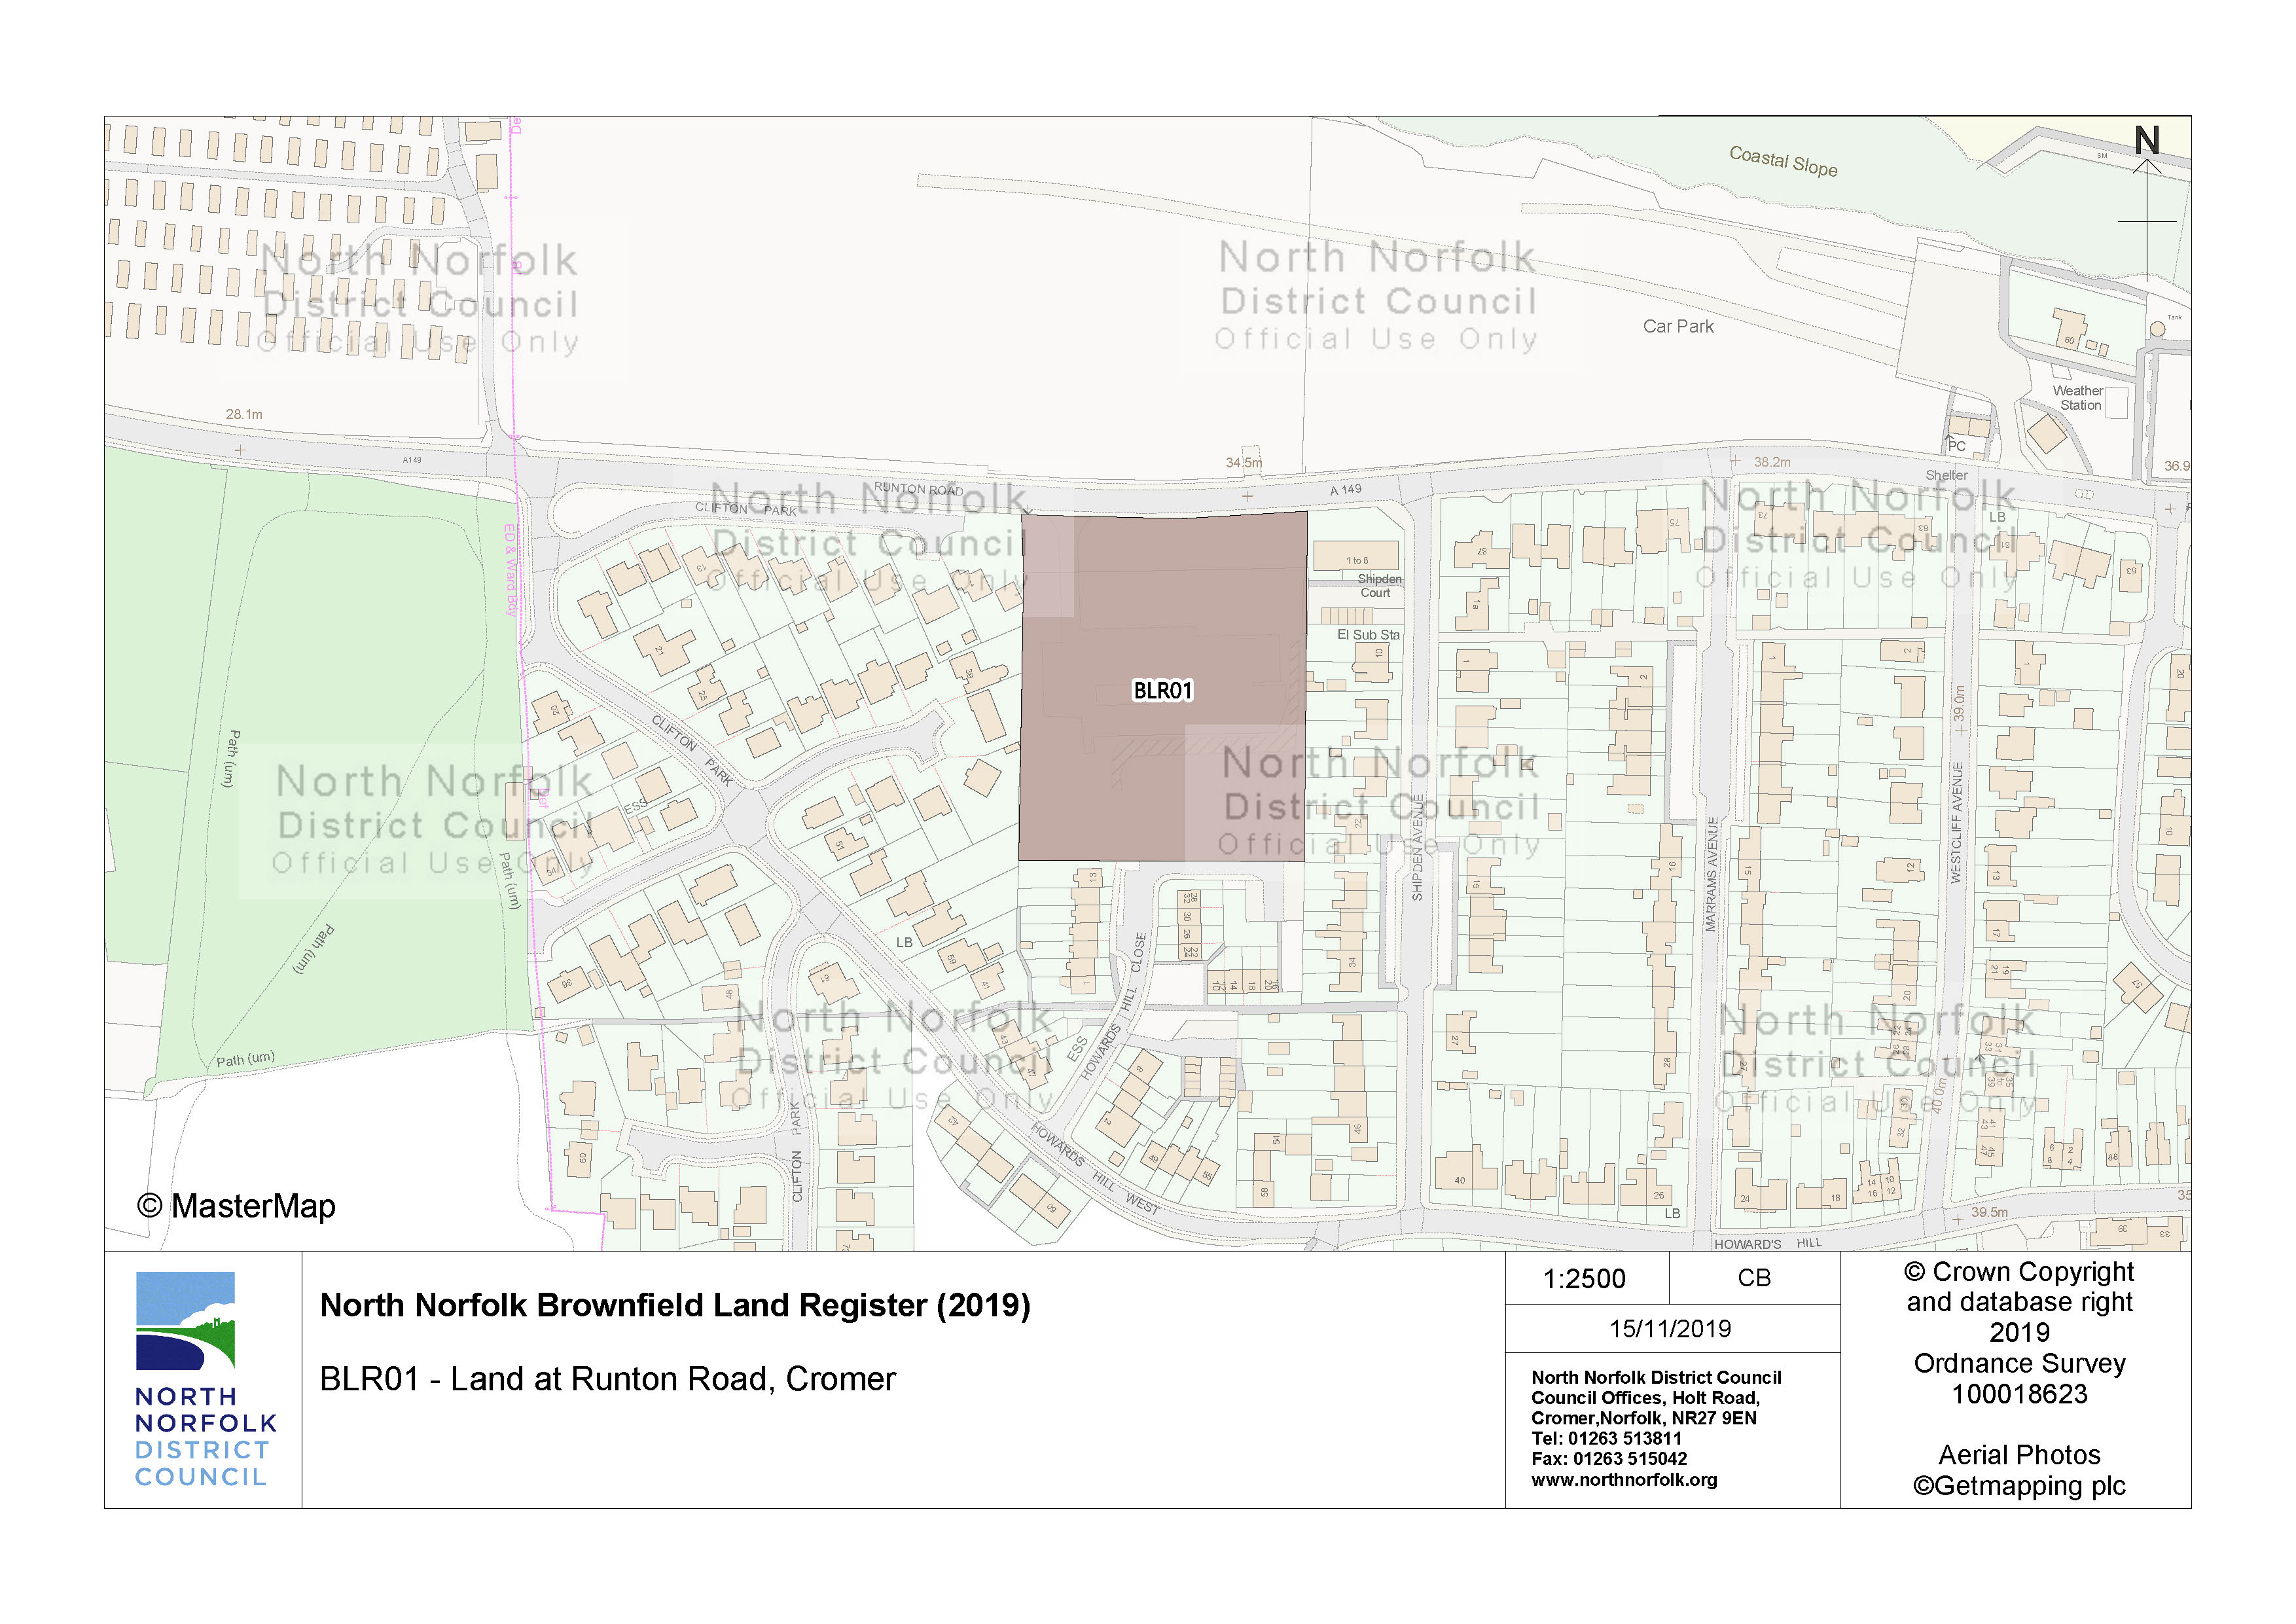Click the RUNTON ROAD street label
Screen dimensions: 2296x1624
tap(918, 489)
